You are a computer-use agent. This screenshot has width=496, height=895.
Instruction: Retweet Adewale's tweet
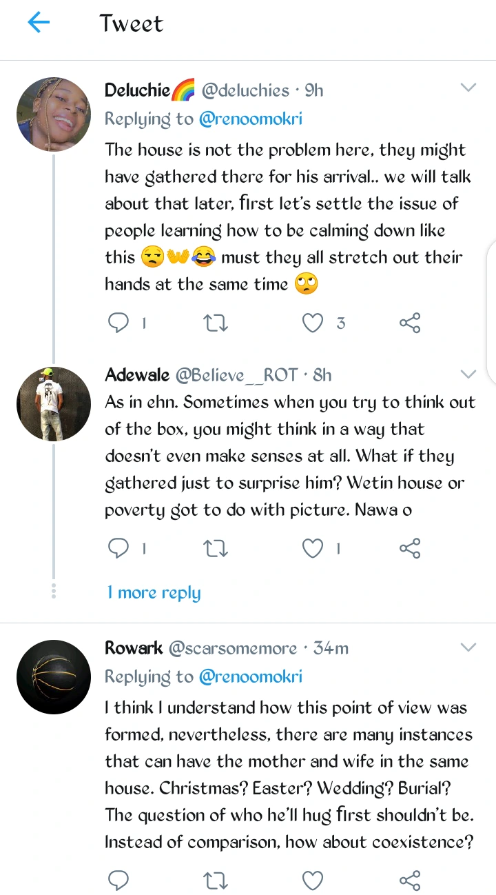(x=216, y=548)
